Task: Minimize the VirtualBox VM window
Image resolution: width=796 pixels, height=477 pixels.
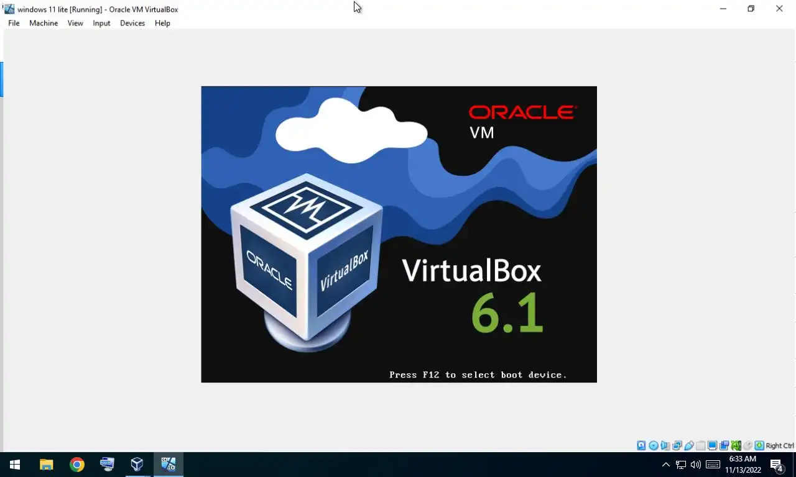Action: 723,9
